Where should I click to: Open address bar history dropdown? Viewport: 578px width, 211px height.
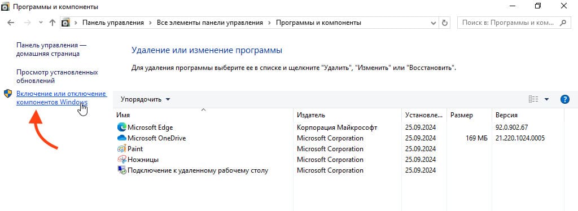[433, 23]
